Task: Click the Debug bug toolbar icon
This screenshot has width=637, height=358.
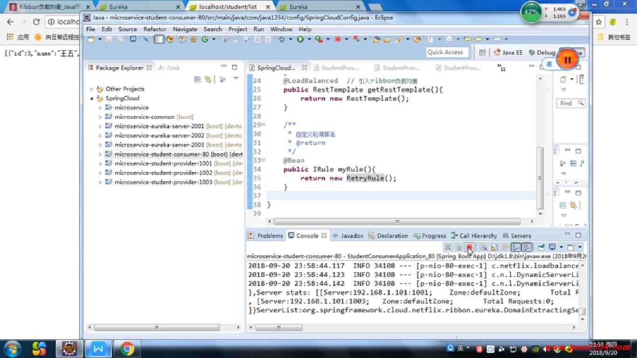Action: [282, 39]
